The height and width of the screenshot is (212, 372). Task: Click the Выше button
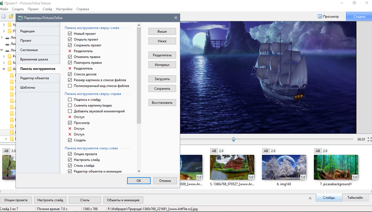tap(162, 31)
